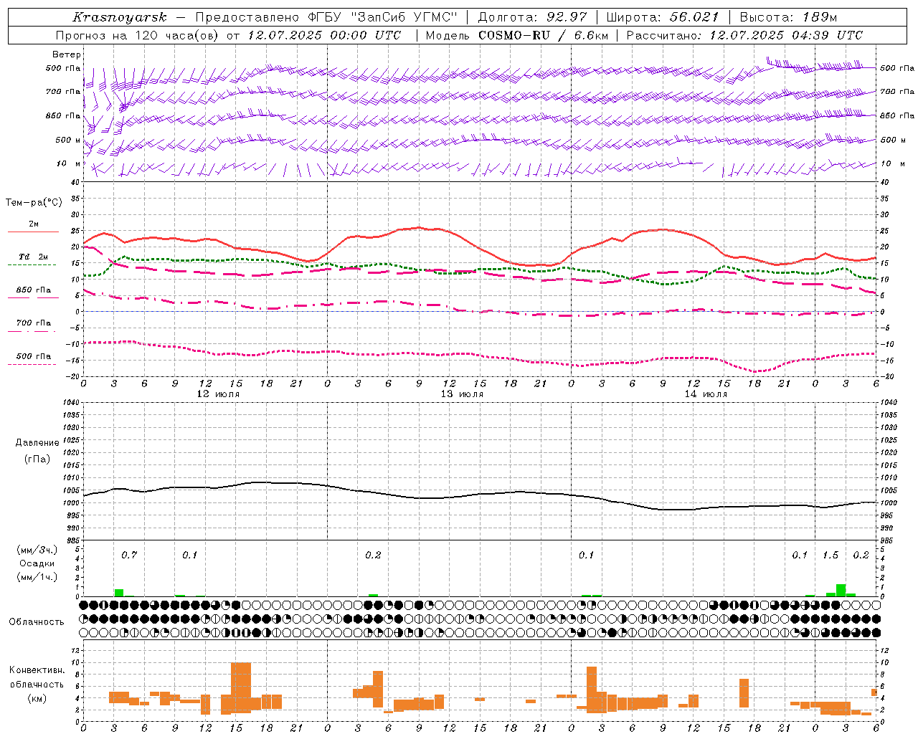The width and height of the screenshot is (918, 734).
Task: Click the (мм/1ч.) precipitation unit label
Action: tap(37, 577)
